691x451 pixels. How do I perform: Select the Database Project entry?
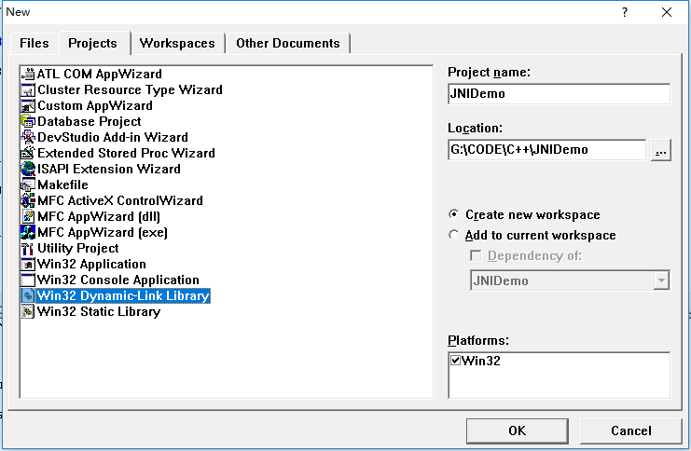click(x=90, y=121)
